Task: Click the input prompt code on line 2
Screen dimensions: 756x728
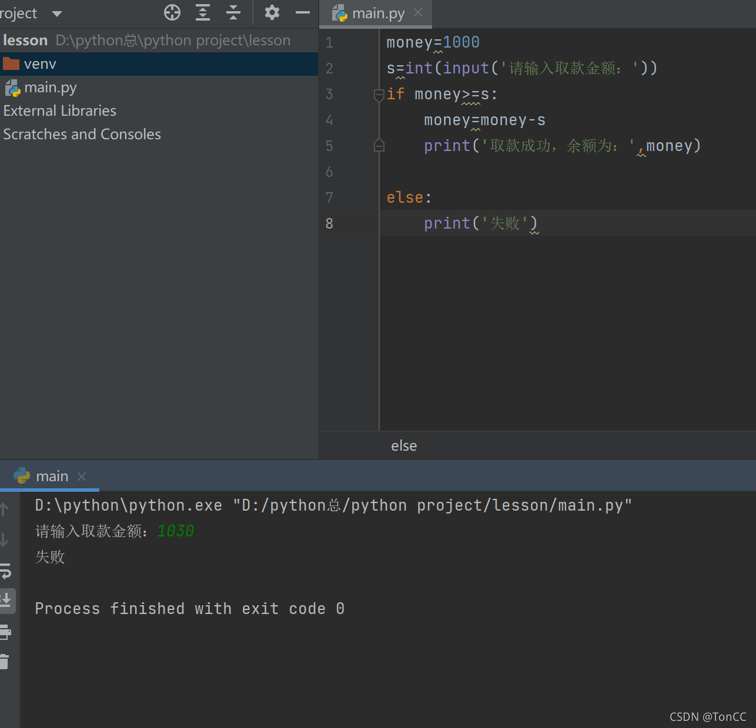Action: pyautogui.click(x=522, y=68)
